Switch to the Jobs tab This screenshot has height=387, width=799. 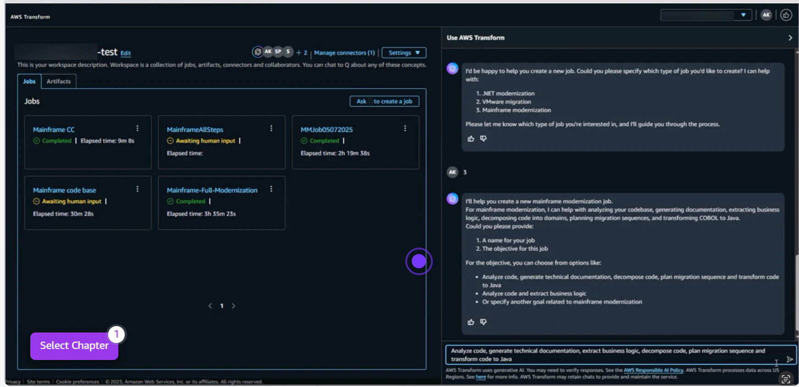pos(29,81)
